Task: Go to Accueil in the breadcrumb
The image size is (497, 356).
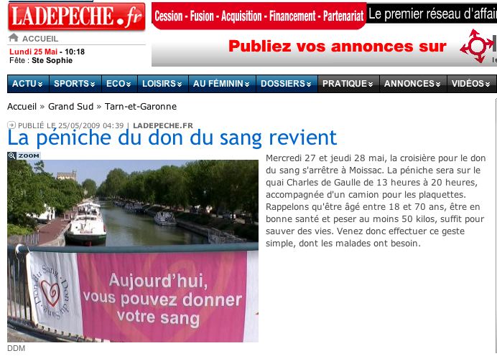Action: click(22, 107)
